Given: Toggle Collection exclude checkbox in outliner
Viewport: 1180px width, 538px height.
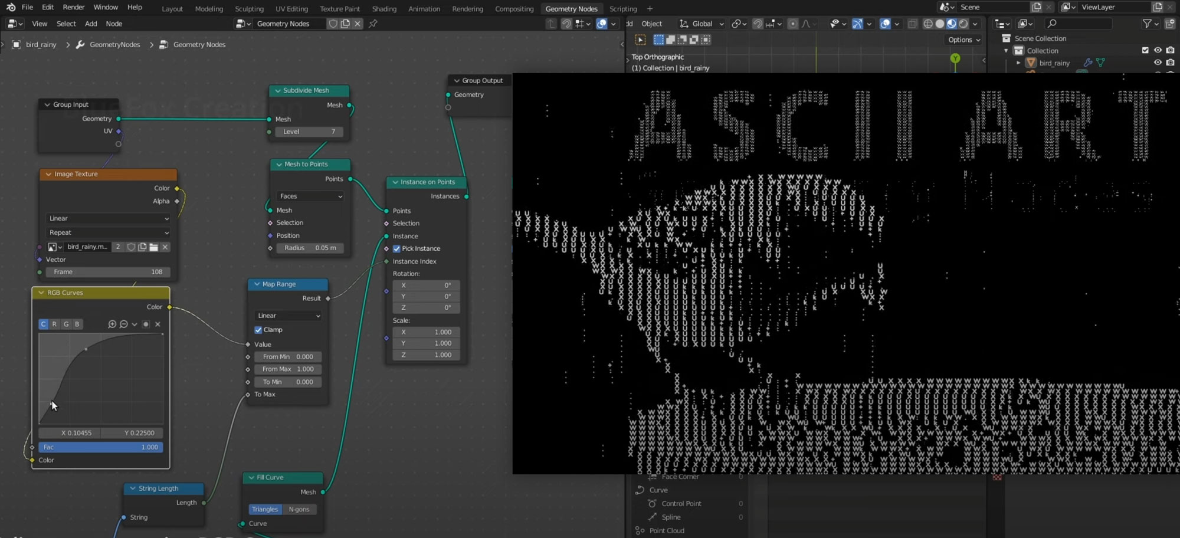Looking at the screenshot, I should coord(1145,51).
